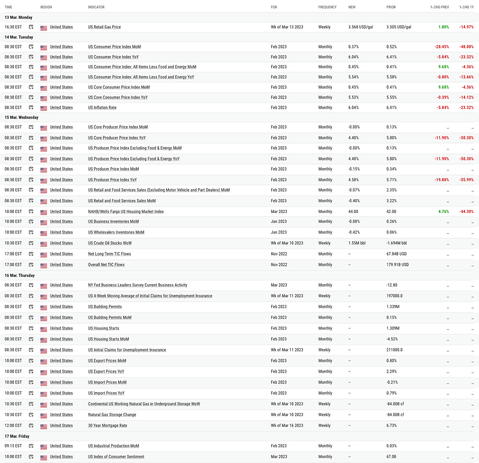Click calendar icon for US Core Producer Price Index MoM
Image resolution: width=479 pixels, height=463 pixels.
[31, 127]
